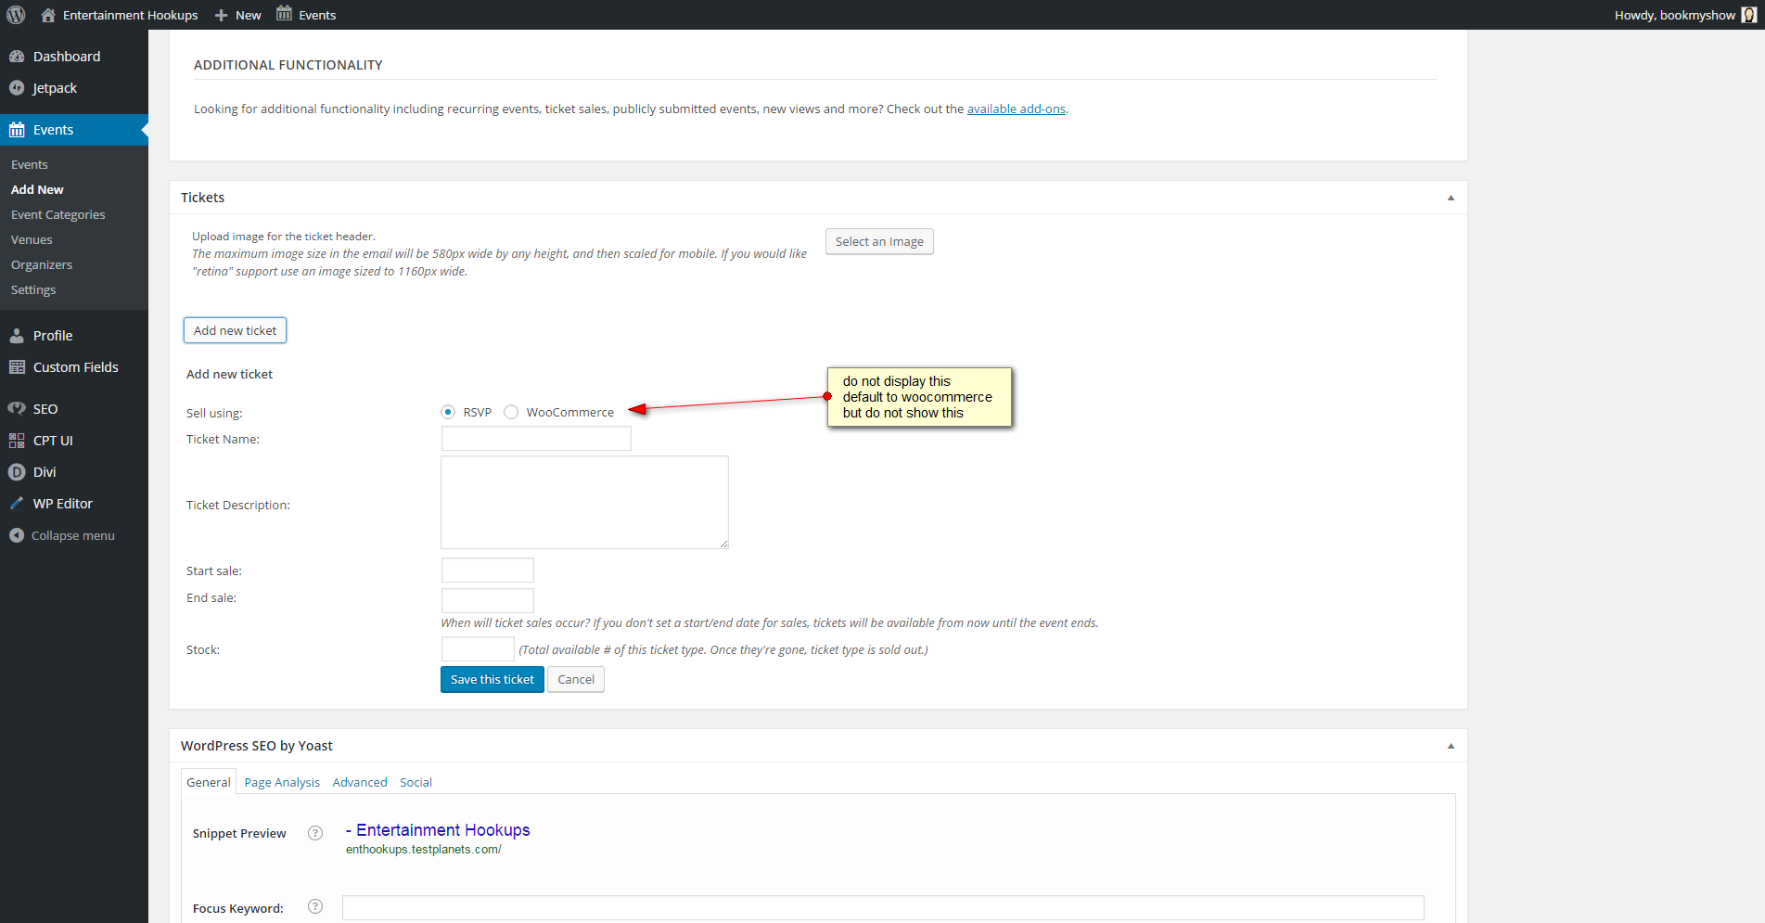Image resolution: width=1765 pixels, height=923 pixels.
Task: Select the RSVP radio button
Action: [448, 412]
